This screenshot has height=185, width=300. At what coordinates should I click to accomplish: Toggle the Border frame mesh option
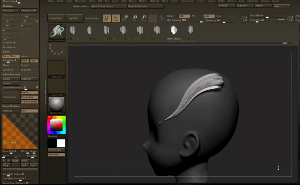tap(29, 92)
